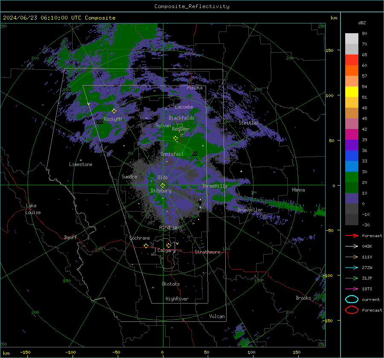The height and width of the screenshot is (358, 384).
Task: Click the dBZ legend heading
Action: [x=362, y=23]
